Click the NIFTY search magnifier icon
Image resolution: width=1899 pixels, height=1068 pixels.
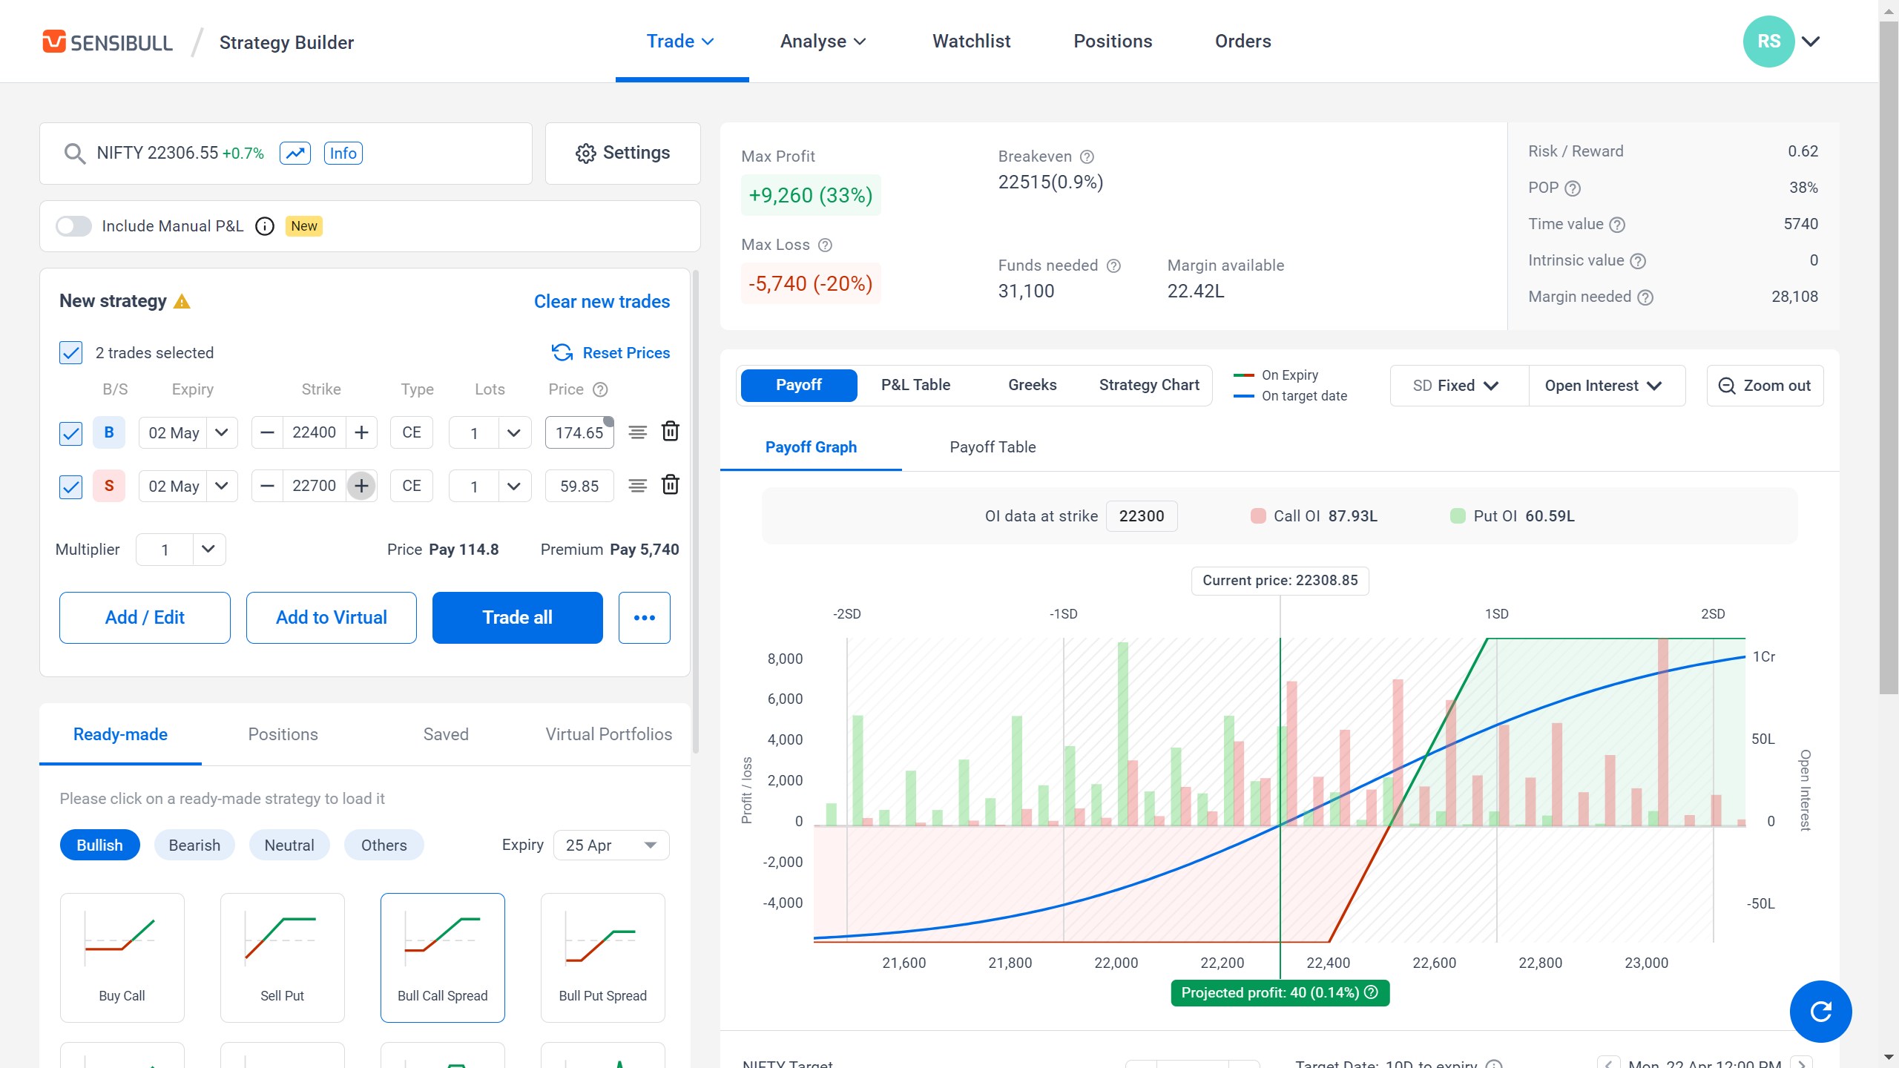[x=74, y=154]
